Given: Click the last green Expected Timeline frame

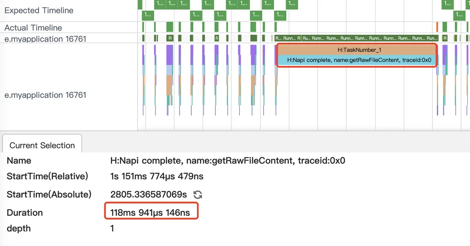Looking at the screenshot, I should point(459,15).
